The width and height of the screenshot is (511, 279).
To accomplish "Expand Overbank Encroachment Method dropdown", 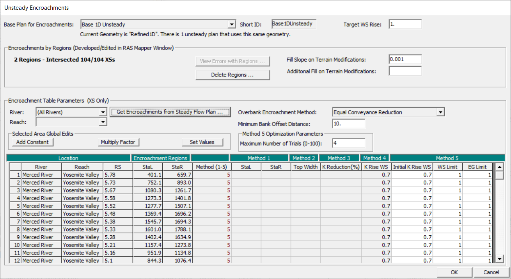I will pos(440,112).
